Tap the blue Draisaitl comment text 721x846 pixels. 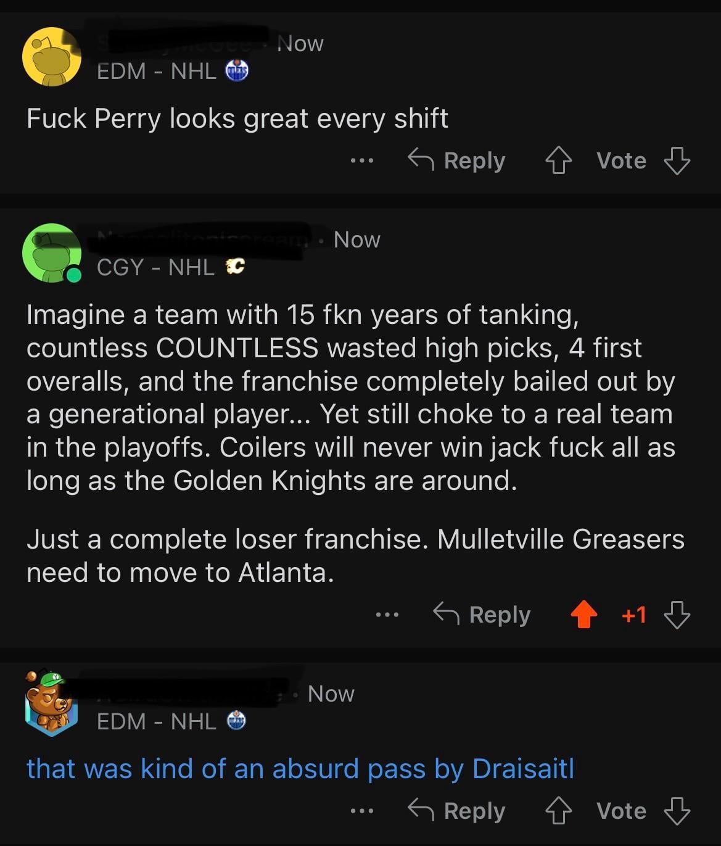pyautogui.click(x=300, y=769)
